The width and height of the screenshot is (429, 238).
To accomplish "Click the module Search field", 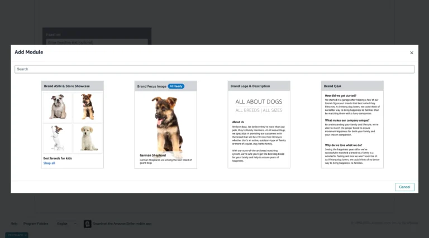I will pos(214,69).
